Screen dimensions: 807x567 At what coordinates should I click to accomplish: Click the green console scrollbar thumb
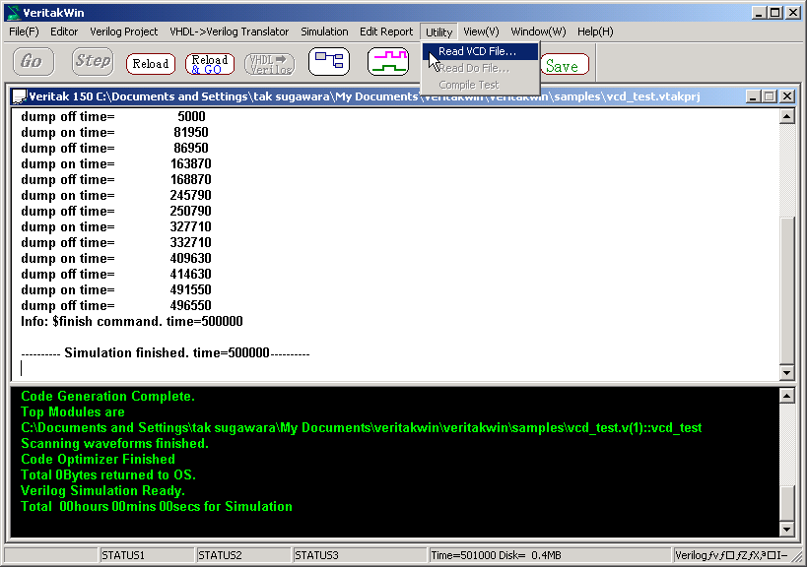coord(786,502)
